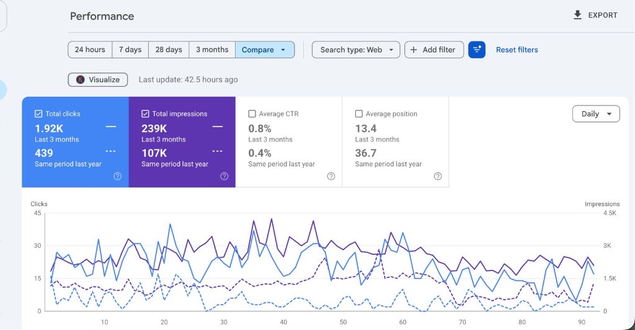Click the Visualize button's round logo icon

coord(80,80)
